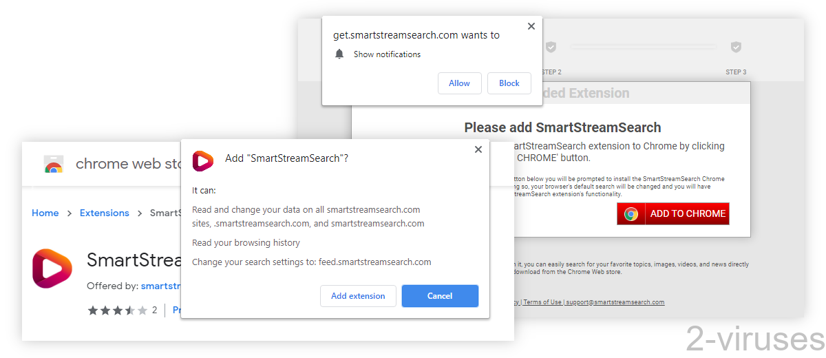
Task: Close the Add SmartStreamSearch dialog
Action: 478,149
